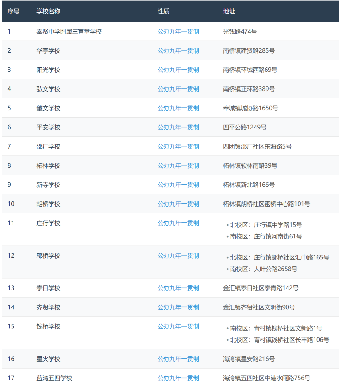Image resolution: width=339 pixels, height=387 pixels.
Task: Select the 邬桥学校 school name
Action: 48,256
